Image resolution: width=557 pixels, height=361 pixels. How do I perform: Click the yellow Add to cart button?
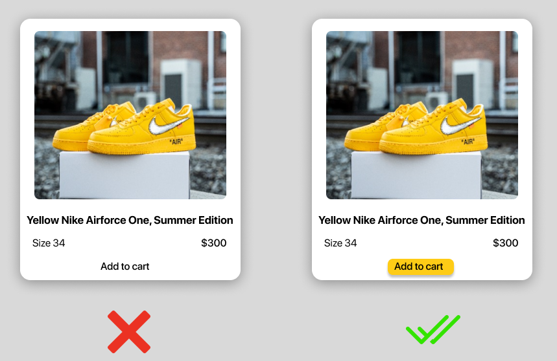[421, 267]
